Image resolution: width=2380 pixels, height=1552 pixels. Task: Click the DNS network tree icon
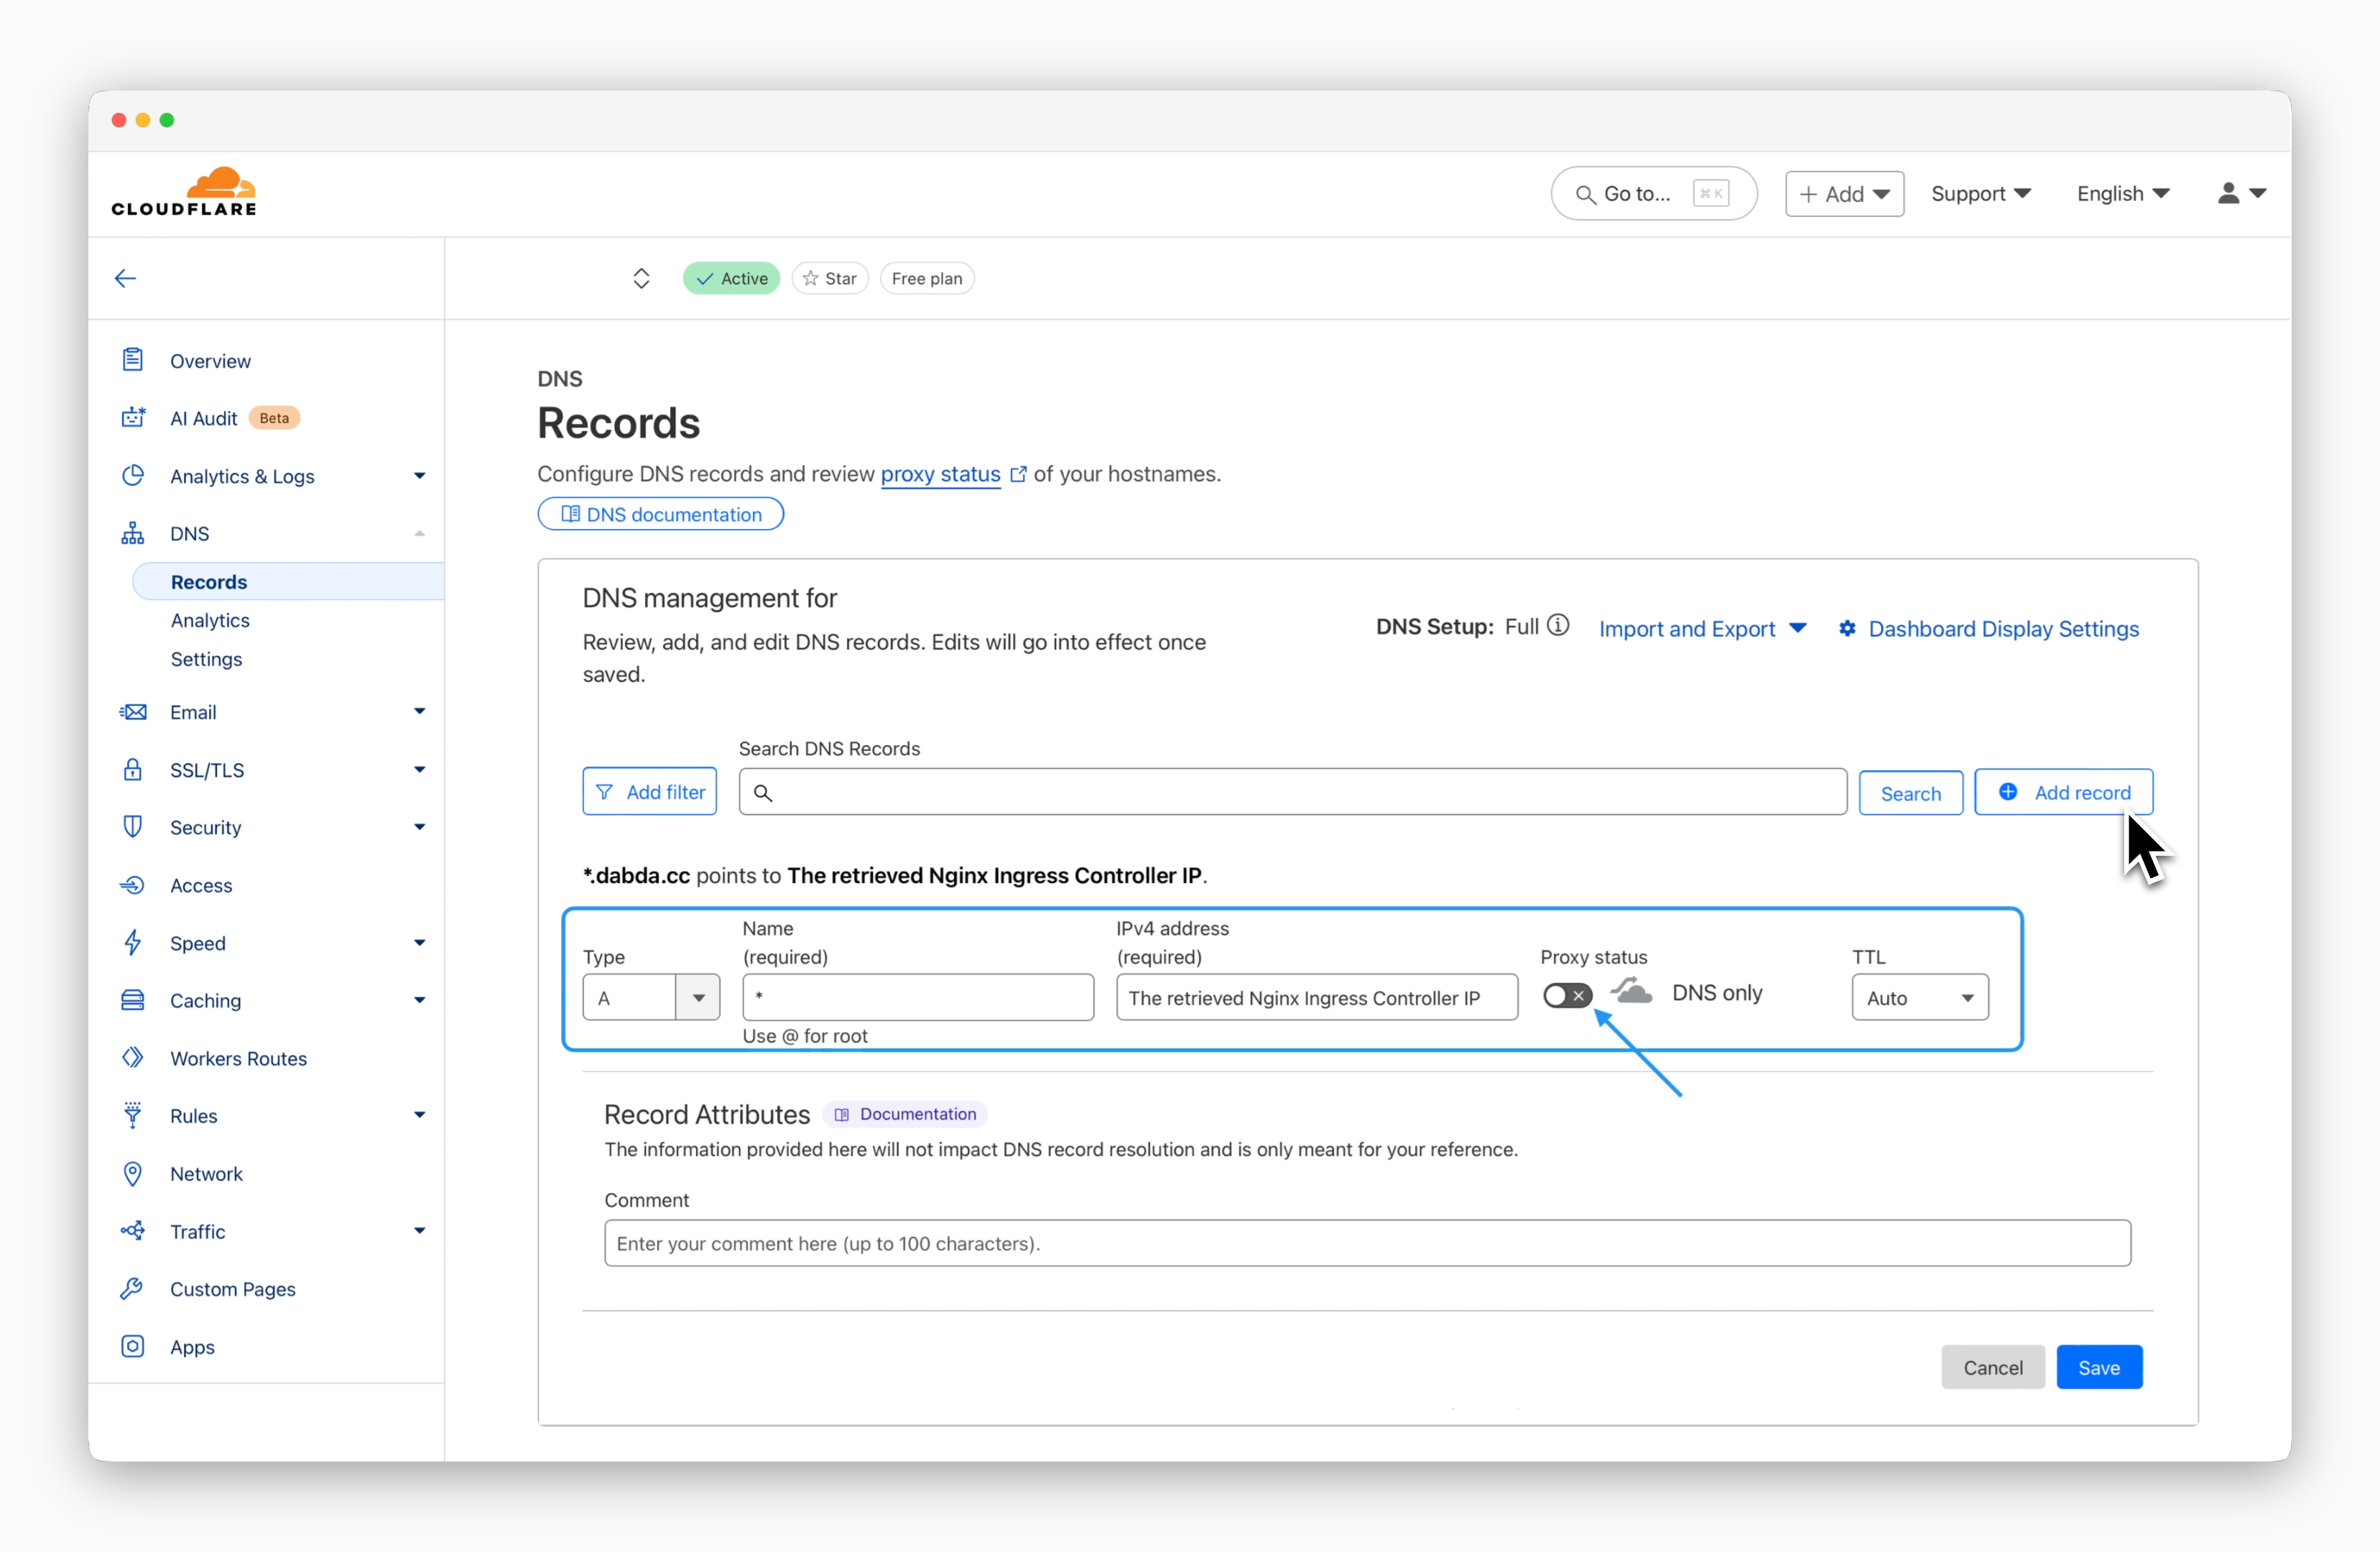(x=133, y=533)
